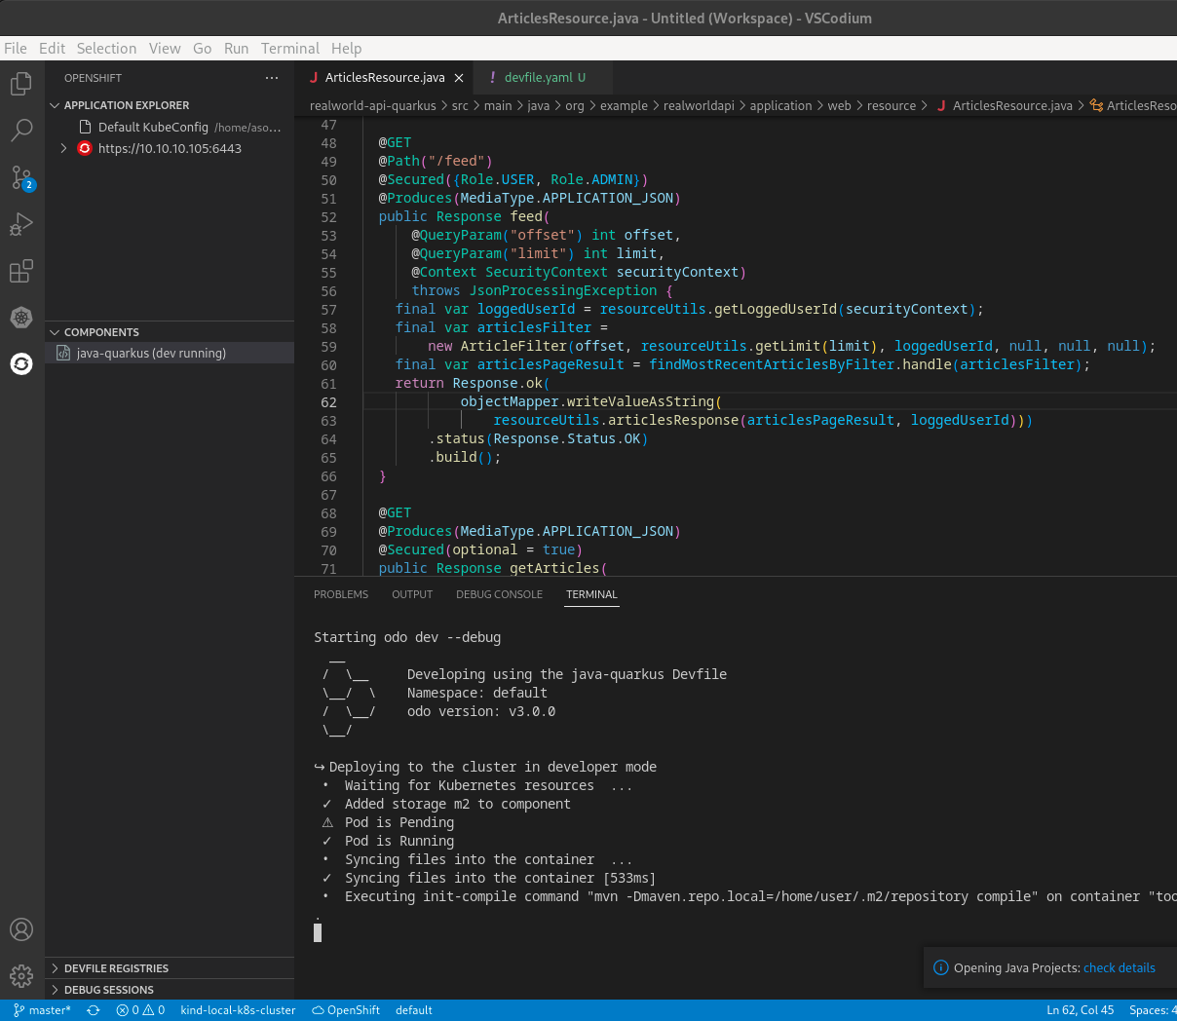This screenshot has height=1021, width=1177.
Task: Open the Kubernetes view icon
Action: [21, 318]
